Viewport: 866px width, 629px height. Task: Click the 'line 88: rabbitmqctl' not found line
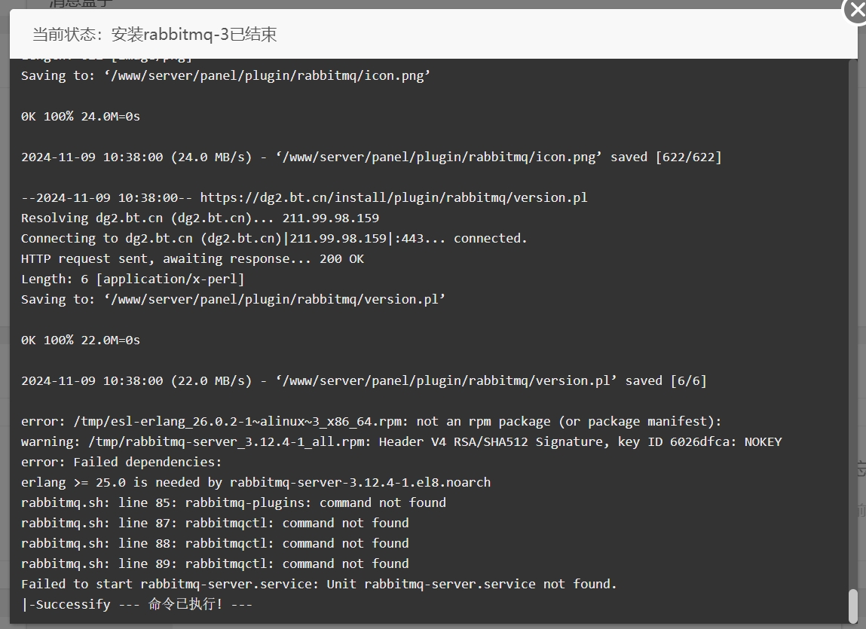215,543
